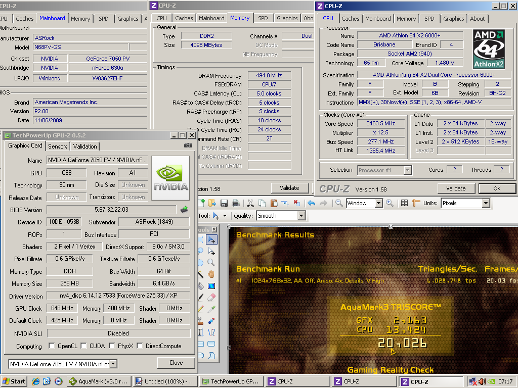Click the Cut scissors icon
Image resolution: width=518 pixels, height=388 pixels.
pyautogui.click(x=250, y=203)
